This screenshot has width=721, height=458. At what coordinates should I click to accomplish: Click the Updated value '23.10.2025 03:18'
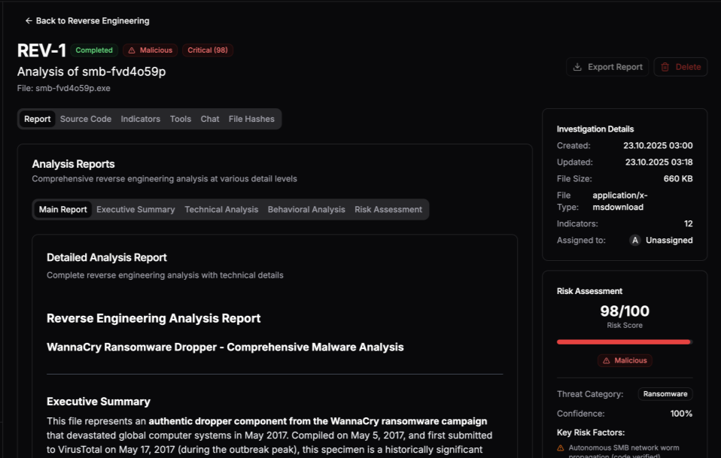point(659,162)
